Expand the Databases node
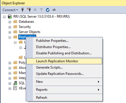The width and height of the screenshot is (126, 103). click(x=10, y=22)
